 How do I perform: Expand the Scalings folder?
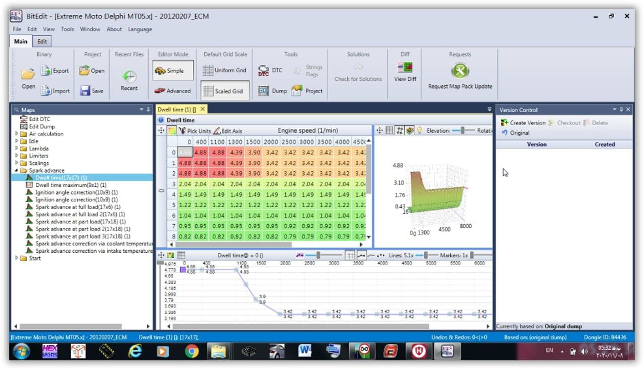[x=16, y=163]
